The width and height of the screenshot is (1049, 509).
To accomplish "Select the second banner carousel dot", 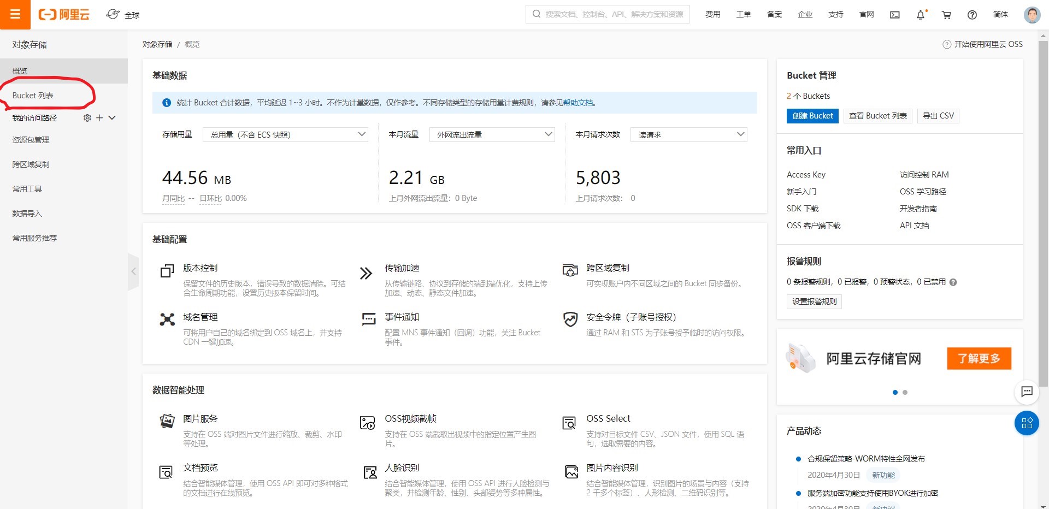I will (x=905, y=393).
